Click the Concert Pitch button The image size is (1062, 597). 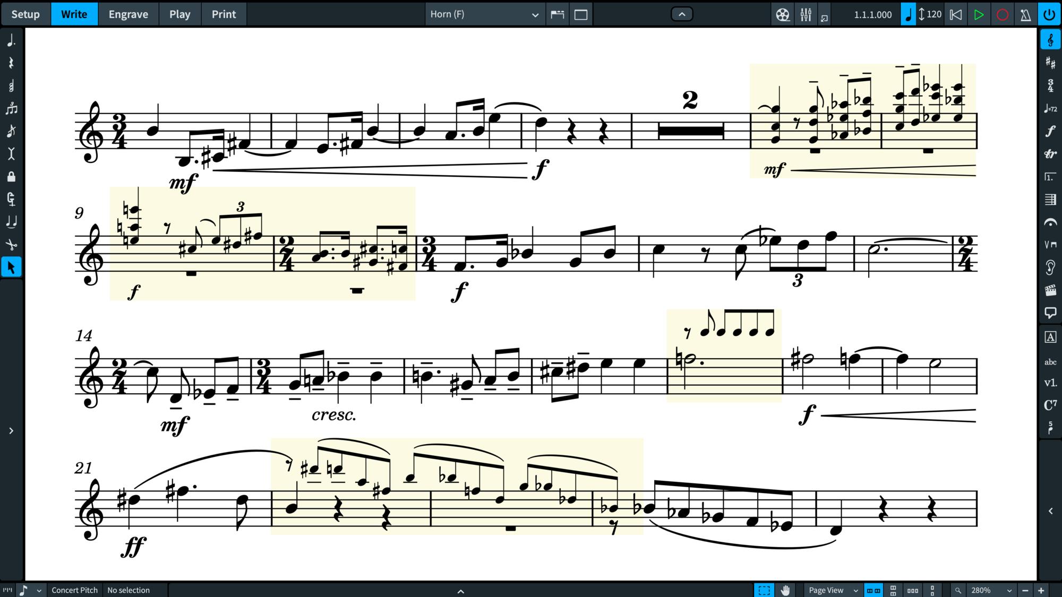tap(74, 590)
